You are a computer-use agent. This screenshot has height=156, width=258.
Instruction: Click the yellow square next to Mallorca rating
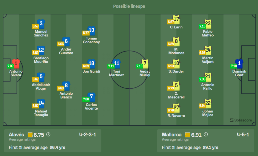click(187, 135)
